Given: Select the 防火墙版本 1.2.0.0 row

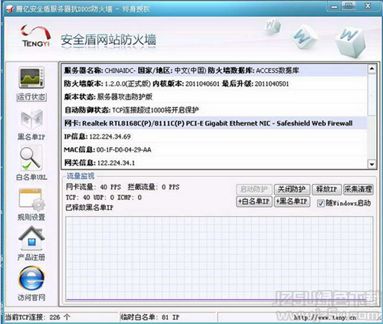Looking at the screenshot, I should (214, 83).
